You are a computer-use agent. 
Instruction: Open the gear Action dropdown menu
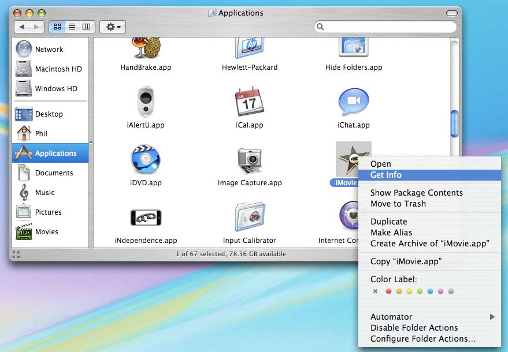tap(113, 27)
